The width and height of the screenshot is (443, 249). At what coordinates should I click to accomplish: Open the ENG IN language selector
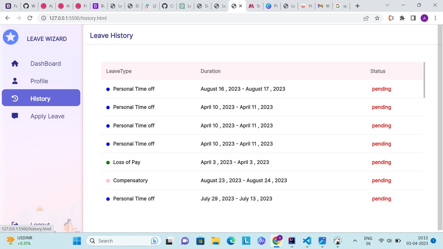368,241
